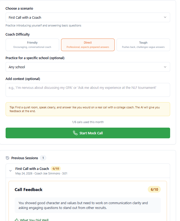This screenshot has width=180, height=221.
Task: Click the phone icon on Start Mock Call
Action: pos(75,133)
